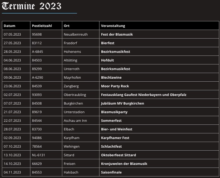Click the Moor Party Rock event
The image size is (220, 178).
[x=115, y=86]
